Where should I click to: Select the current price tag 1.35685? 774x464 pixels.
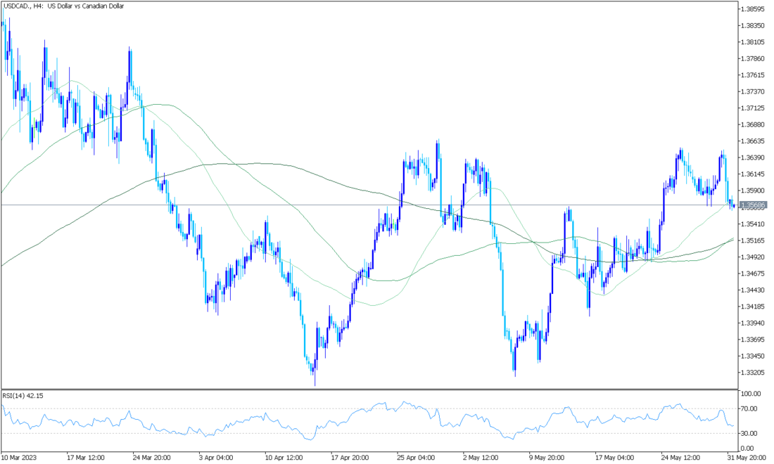coord(753,205)
